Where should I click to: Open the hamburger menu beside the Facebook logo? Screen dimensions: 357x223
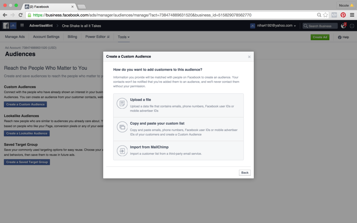click(x=22, y=25)
